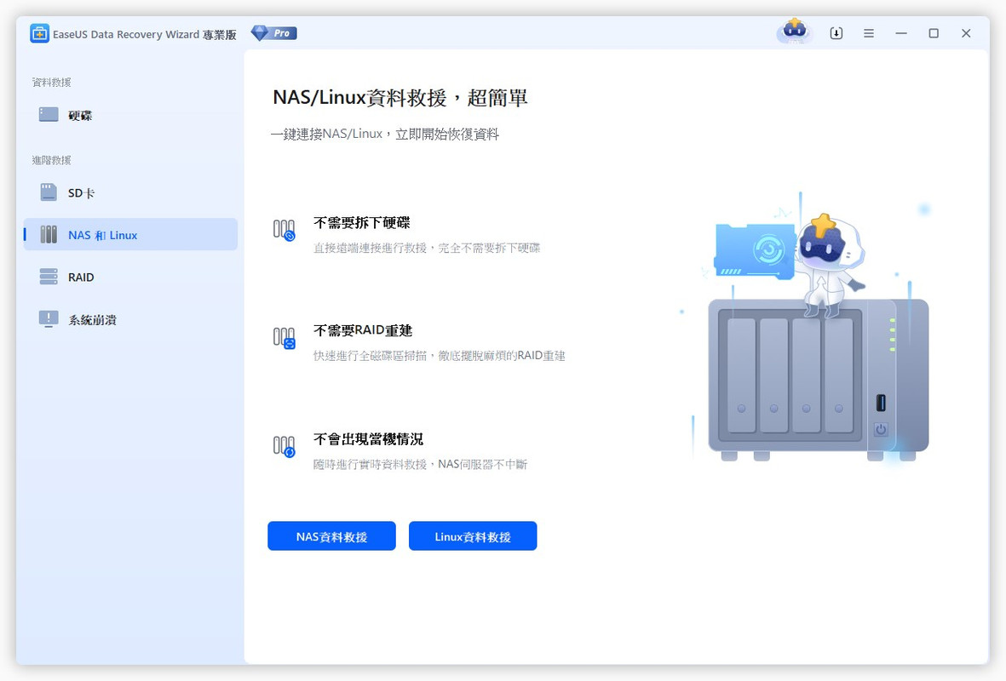1006x681 pixels.
Task: Select SD卡 in the sidebar
Action: tap(130, 193)
